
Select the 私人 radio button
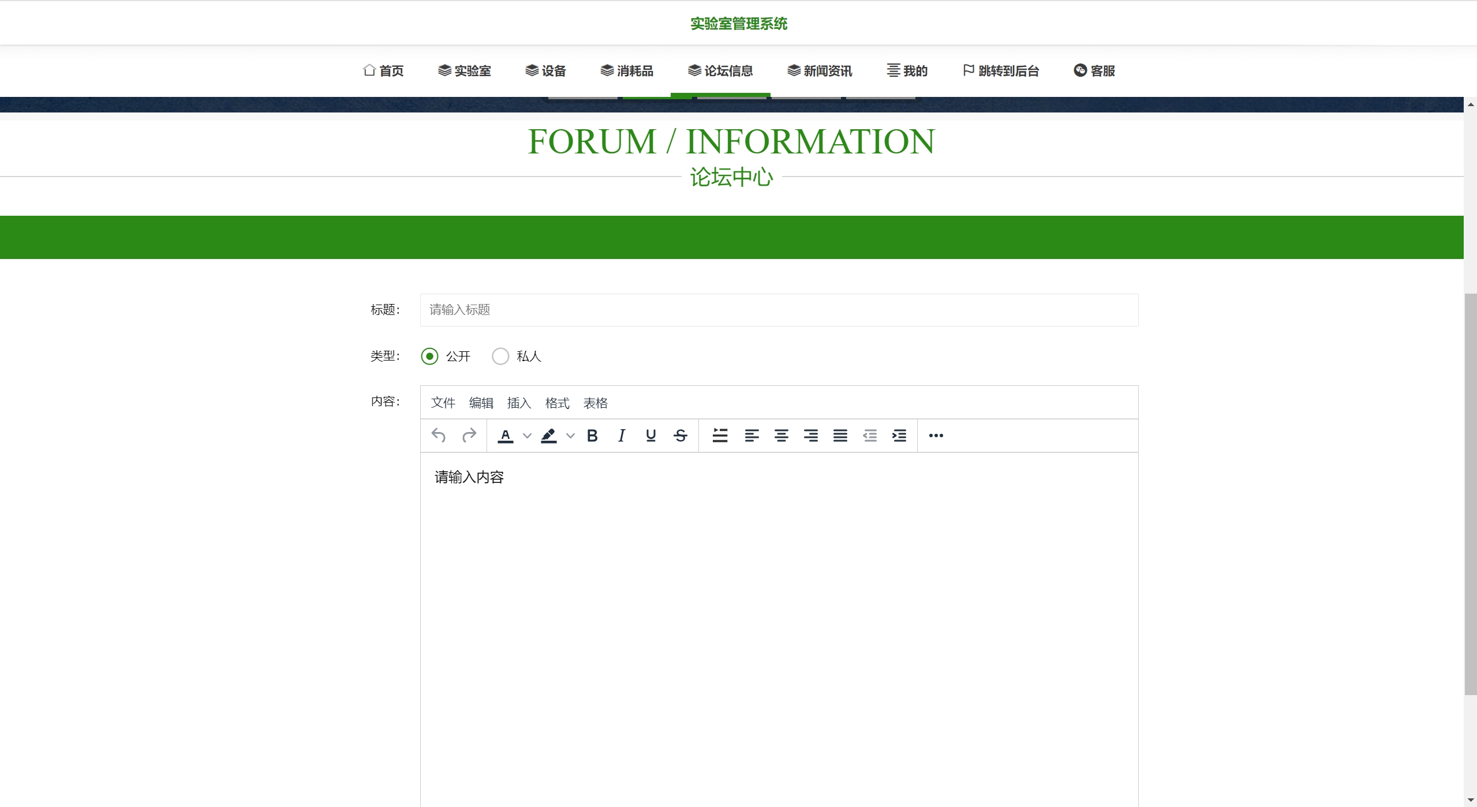[x=500, y=356]
